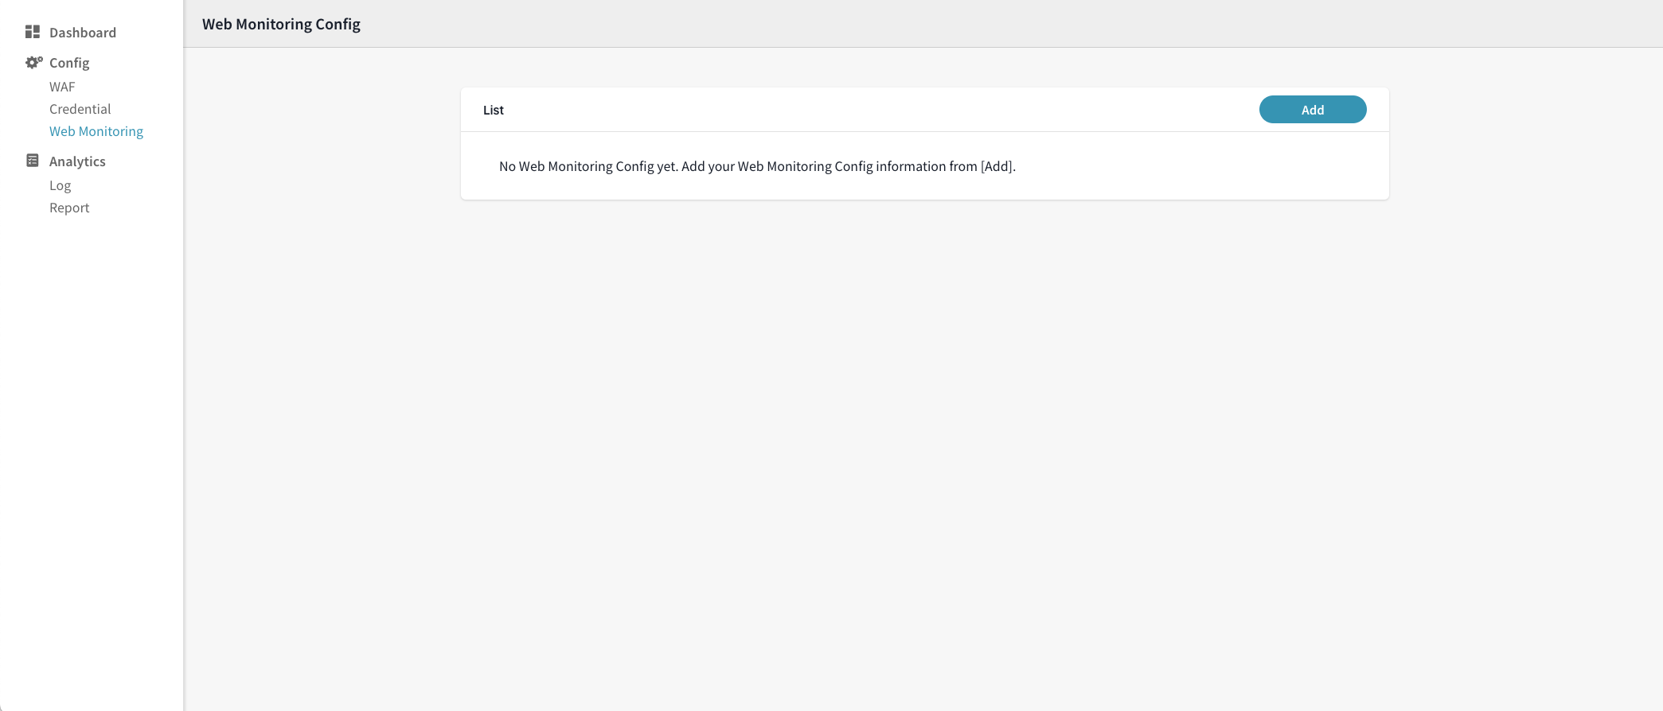Select the Analytics section label

77,161
